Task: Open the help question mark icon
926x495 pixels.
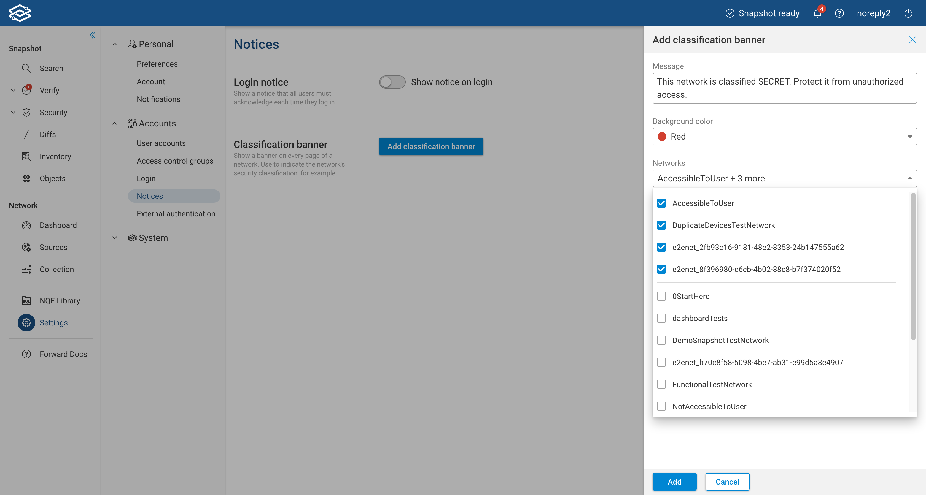Action: point(839,14)
